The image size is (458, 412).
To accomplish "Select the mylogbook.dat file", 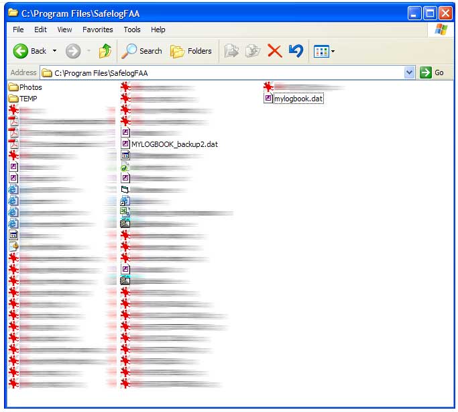I will click(294, 99).
